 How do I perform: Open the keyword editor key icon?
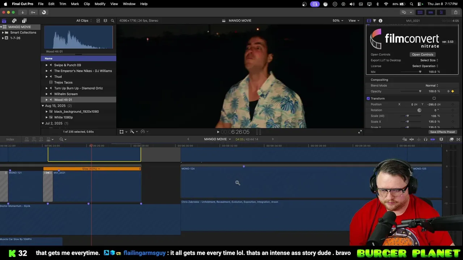(x=33, y=12)
